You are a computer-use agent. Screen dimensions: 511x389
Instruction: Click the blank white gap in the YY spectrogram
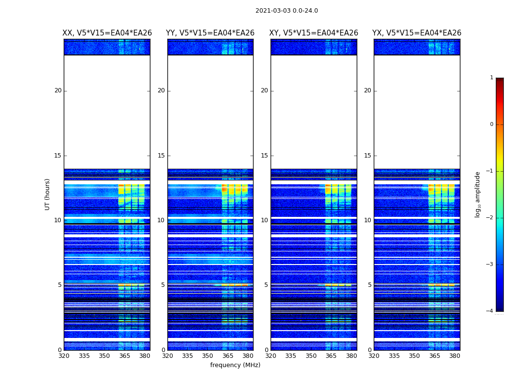point(210,112)
